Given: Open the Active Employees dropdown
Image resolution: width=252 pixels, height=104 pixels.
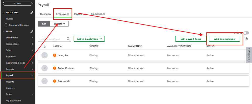Looking at the screenshot, I should coord(89,39).
